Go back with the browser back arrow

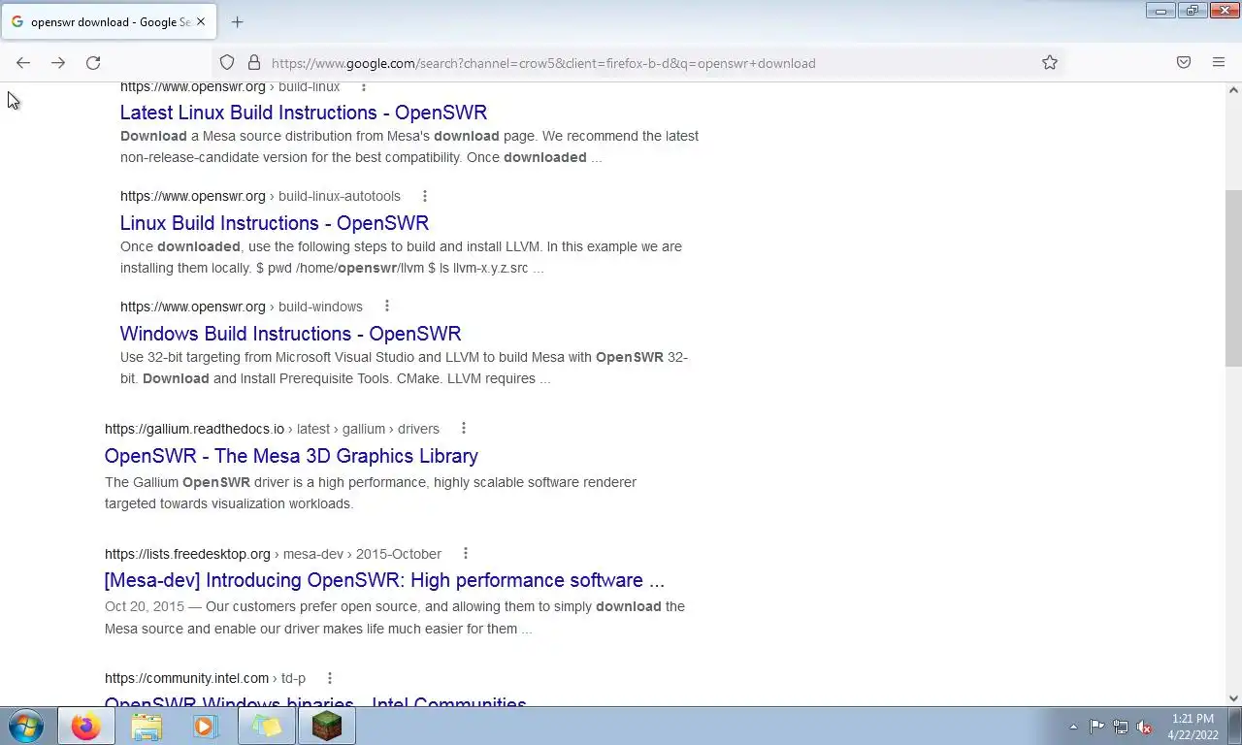[23, 63]
